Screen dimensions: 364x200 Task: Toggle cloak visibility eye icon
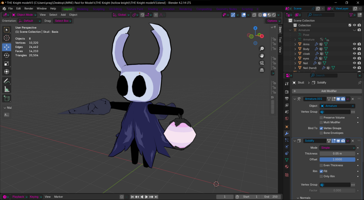pyautogui.click(x=355, y=54)
